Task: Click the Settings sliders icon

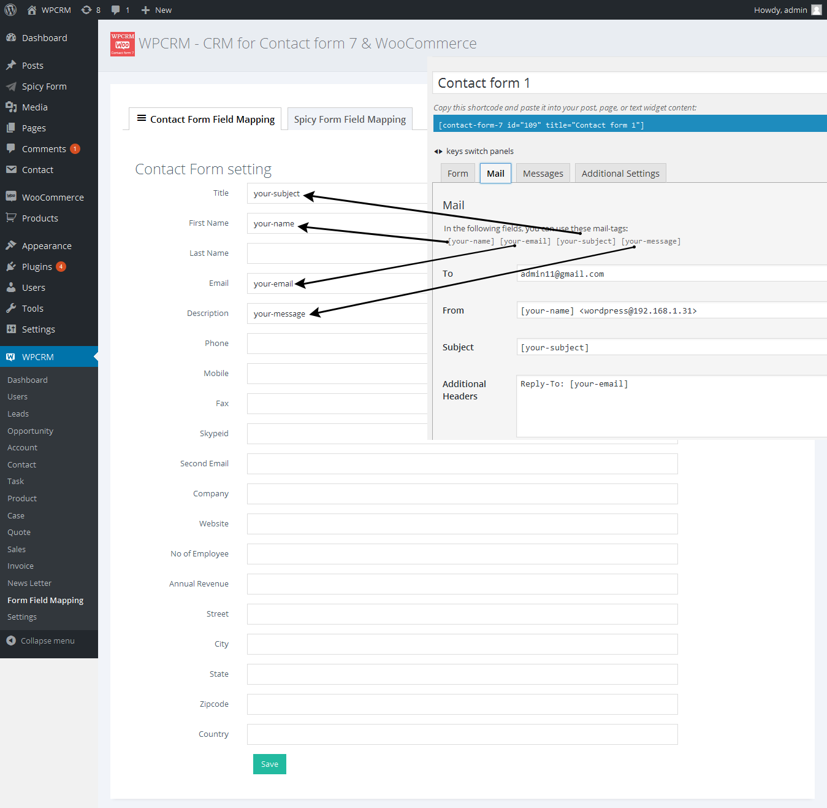Action: pos(11,329)
